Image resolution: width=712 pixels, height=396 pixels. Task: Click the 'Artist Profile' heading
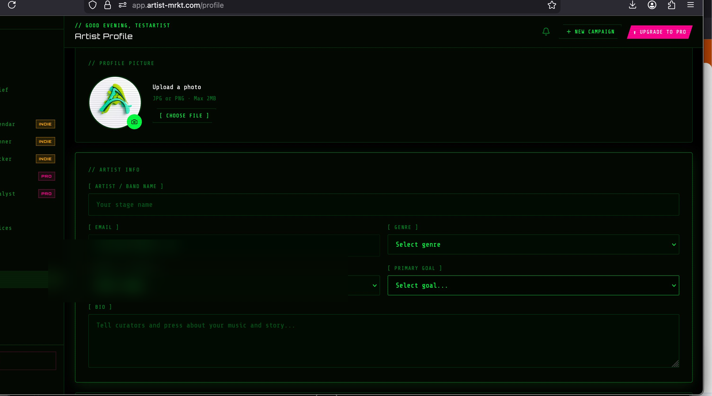click(104, 36)
